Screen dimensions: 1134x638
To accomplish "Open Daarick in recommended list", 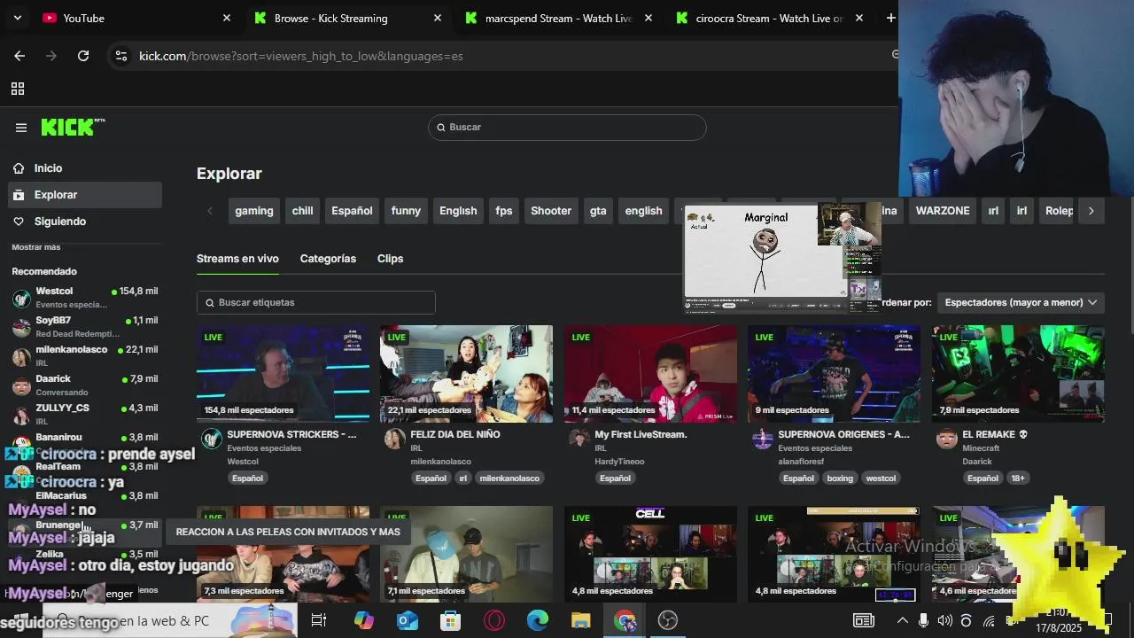I will pos(85,385).
